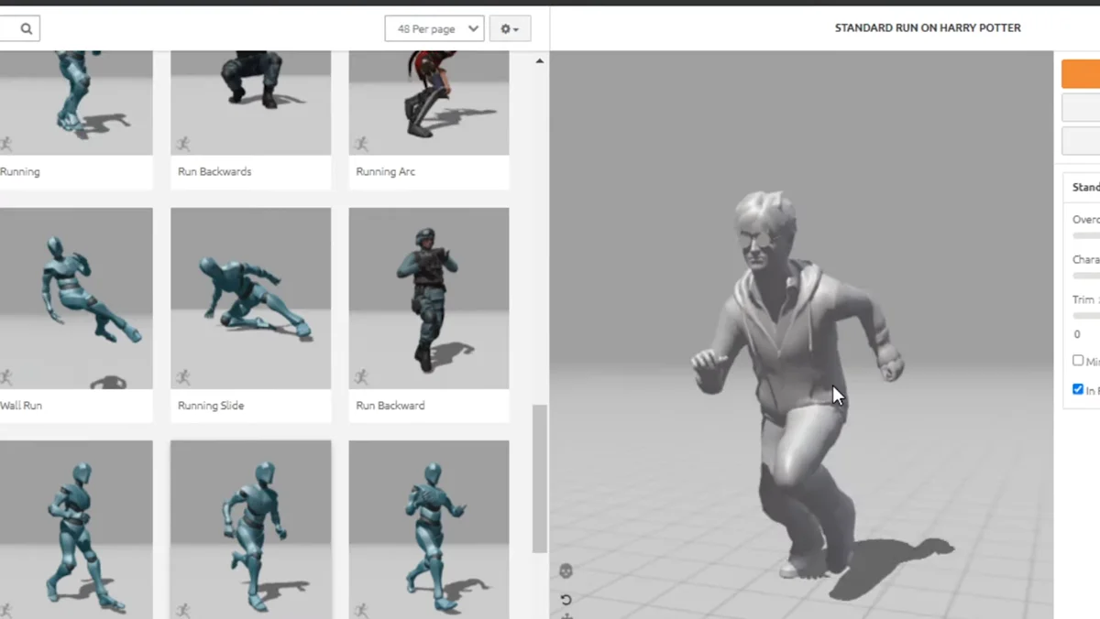Screen dimensions: 1100x619
Task: Select the Running Arc animation thumbnail
Action: pos(429,103)
